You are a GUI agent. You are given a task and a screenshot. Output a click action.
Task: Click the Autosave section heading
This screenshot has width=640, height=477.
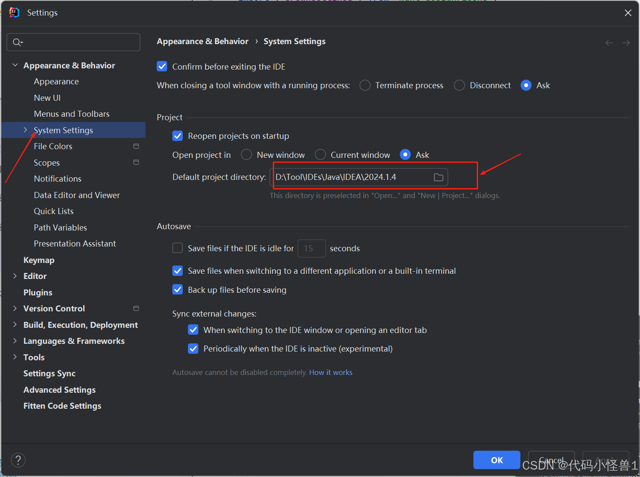(x=174, y=226)
